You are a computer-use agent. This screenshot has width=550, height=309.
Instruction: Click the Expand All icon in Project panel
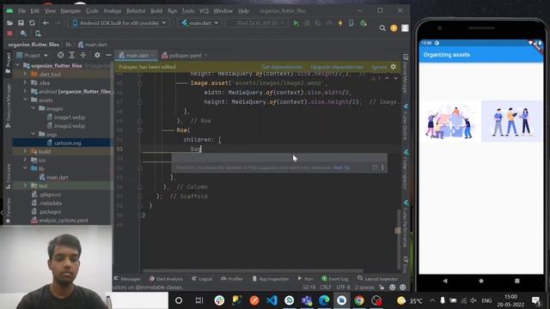click(72, 55)
